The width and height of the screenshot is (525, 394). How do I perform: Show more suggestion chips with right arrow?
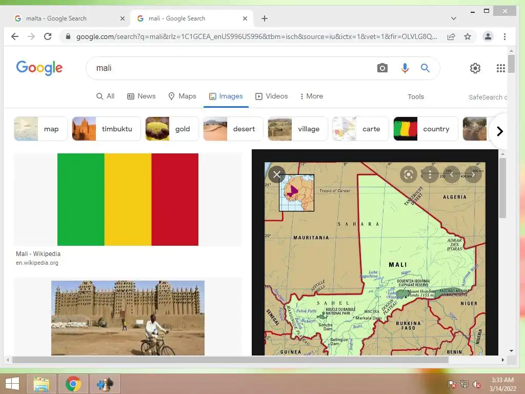(499, 131)
